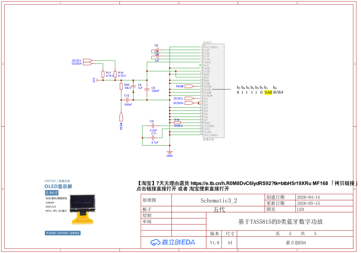This screenshot has height=253, width=361.
Task: Click the GND ground symbol
Action: [170, 153]
